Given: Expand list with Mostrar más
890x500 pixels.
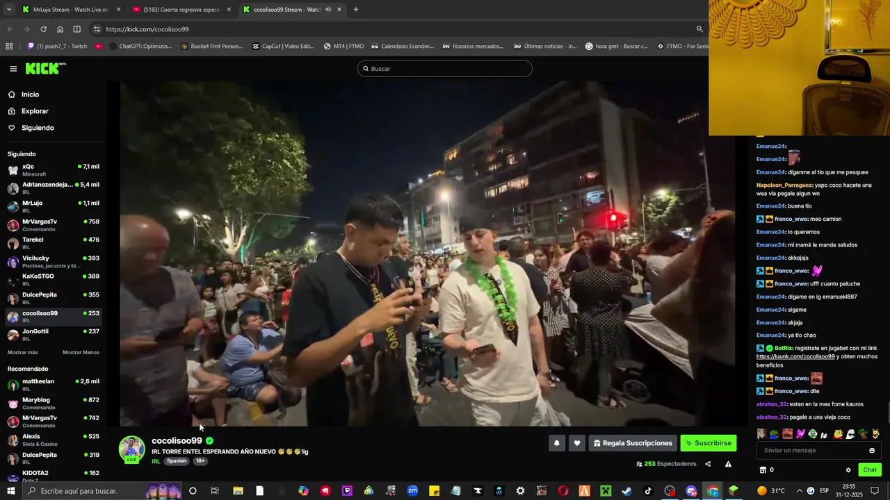Looking at the screenshot, I should pyautogui.click(x=23, y=353).
